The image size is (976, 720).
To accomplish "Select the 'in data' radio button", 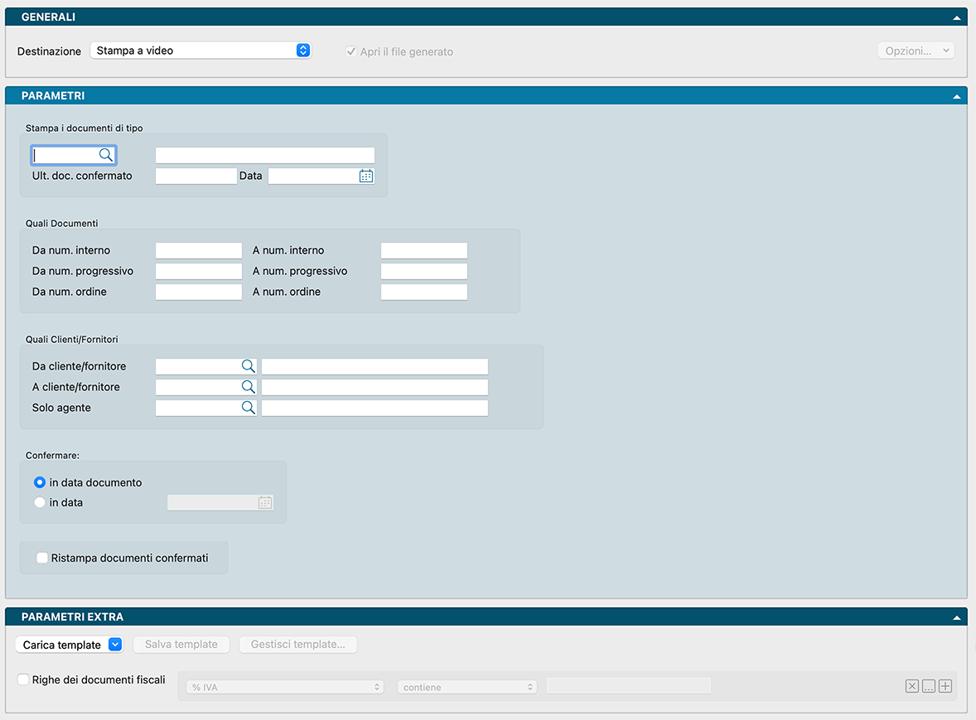I will click(x=40, y=502).
